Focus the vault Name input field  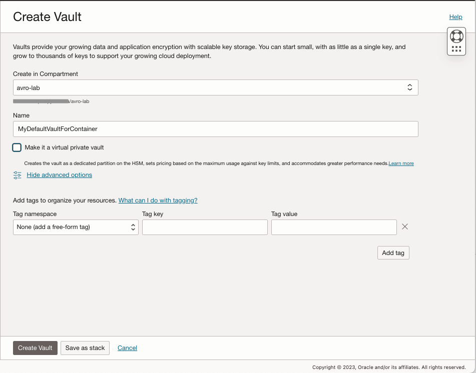[x=215, y=129]
